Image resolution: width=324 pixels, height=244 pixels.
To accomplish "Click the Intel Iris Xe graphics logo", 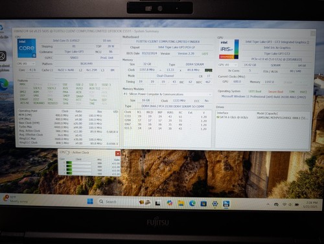I will tap(229, 49).
